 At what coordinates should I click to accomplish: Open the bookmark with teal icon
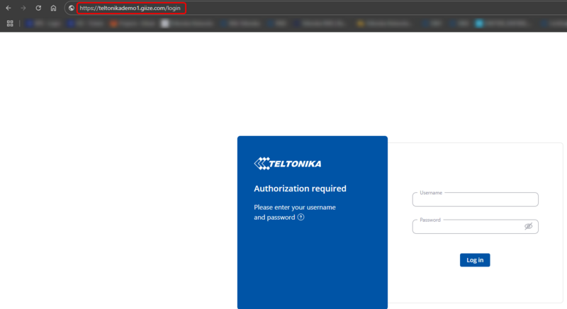[480, 23]
